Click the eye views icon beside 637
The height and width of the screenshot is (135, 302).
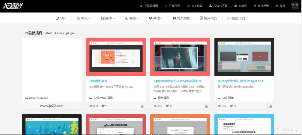tap(219, 106)
